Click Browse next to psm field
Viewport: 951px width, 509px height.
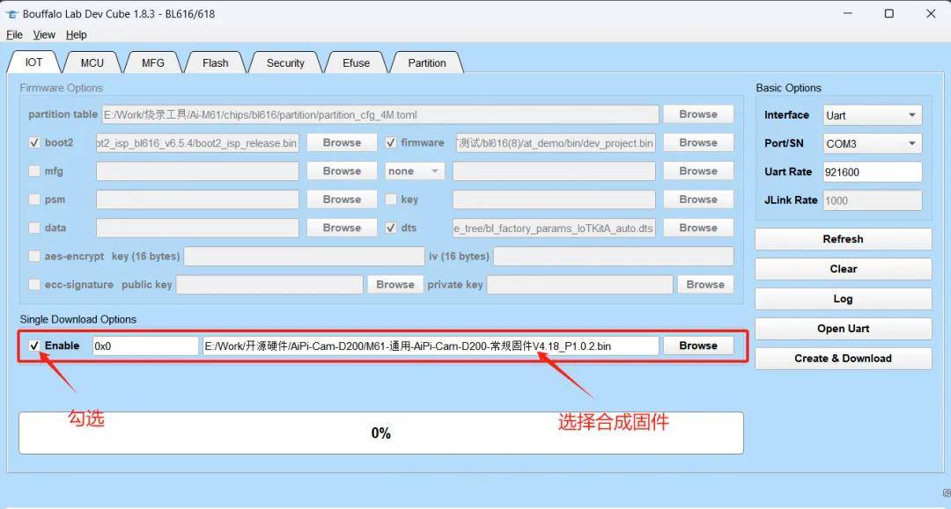(x=342, y=200)
